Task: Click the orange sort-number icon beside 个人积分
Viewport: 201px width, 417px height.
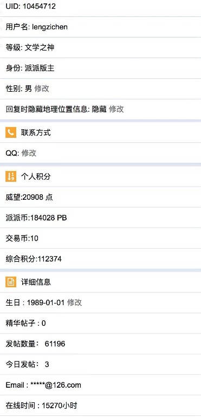Action: click(11, 176)
